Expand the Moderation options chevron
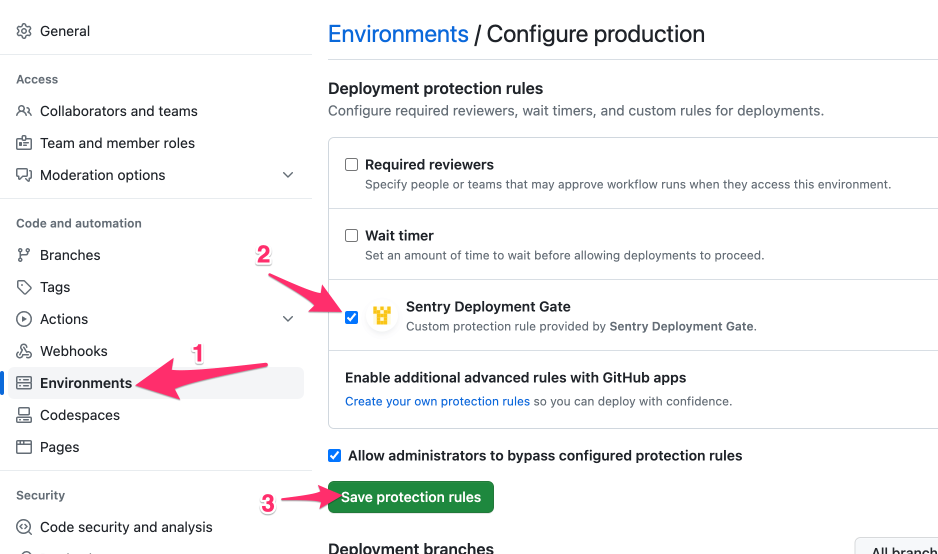Viewport: 938px width, 554px height. pos(288,175)
